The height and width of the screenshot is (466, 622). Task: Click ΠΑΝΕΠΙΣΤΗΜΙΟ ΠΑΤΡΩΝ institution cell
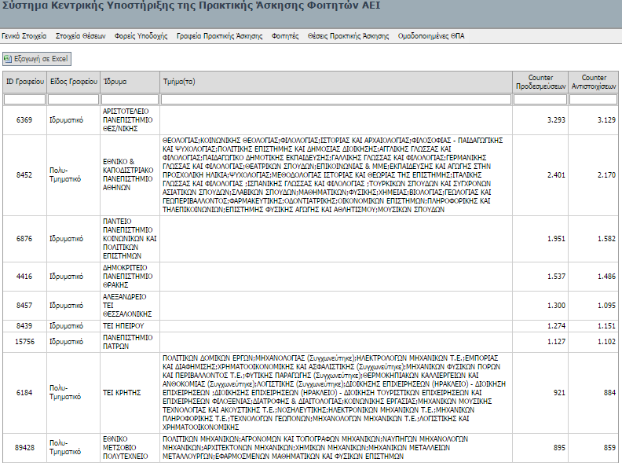tap(130, 342)
